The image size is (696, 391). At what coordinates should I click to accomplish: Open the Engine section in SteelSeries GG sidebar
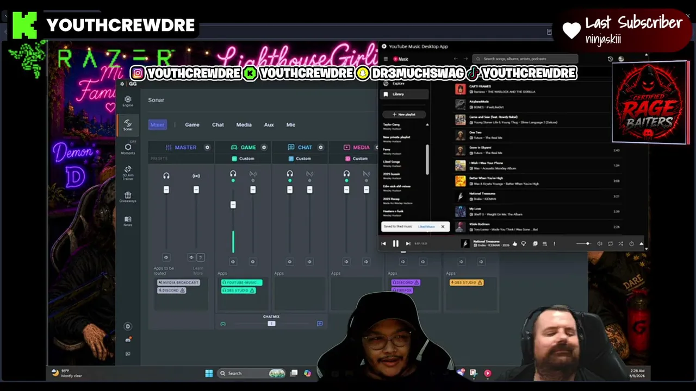(x=128, y=101)
